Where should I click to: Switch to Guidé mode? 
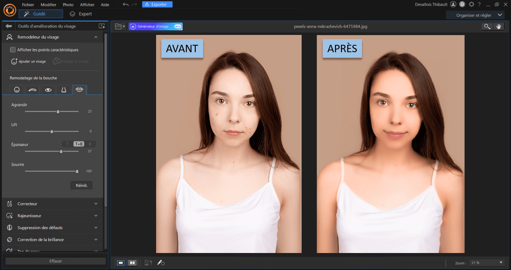[41, 14]
